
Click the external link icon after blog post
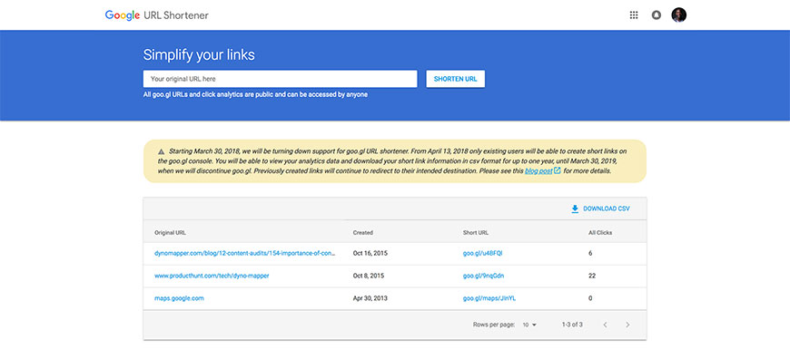pyautogui.click(x=557, y=170)
